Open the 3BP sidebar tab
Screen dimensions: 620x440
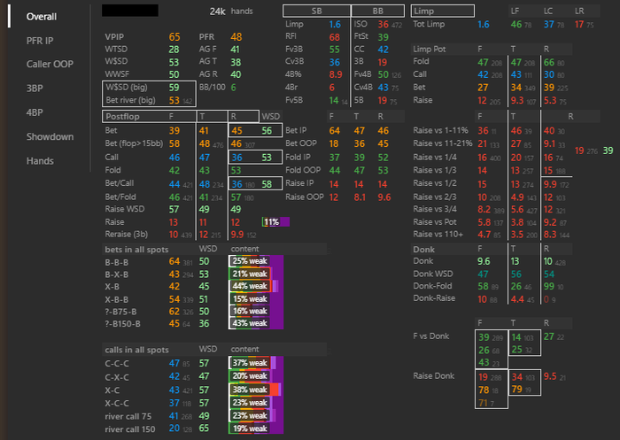35,89
